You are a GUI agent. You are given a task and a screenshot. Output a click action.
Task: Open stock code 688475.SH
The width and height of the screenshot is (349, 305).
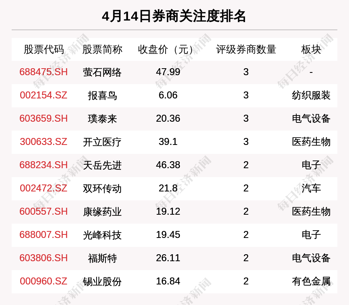click(x=43, y=72)
